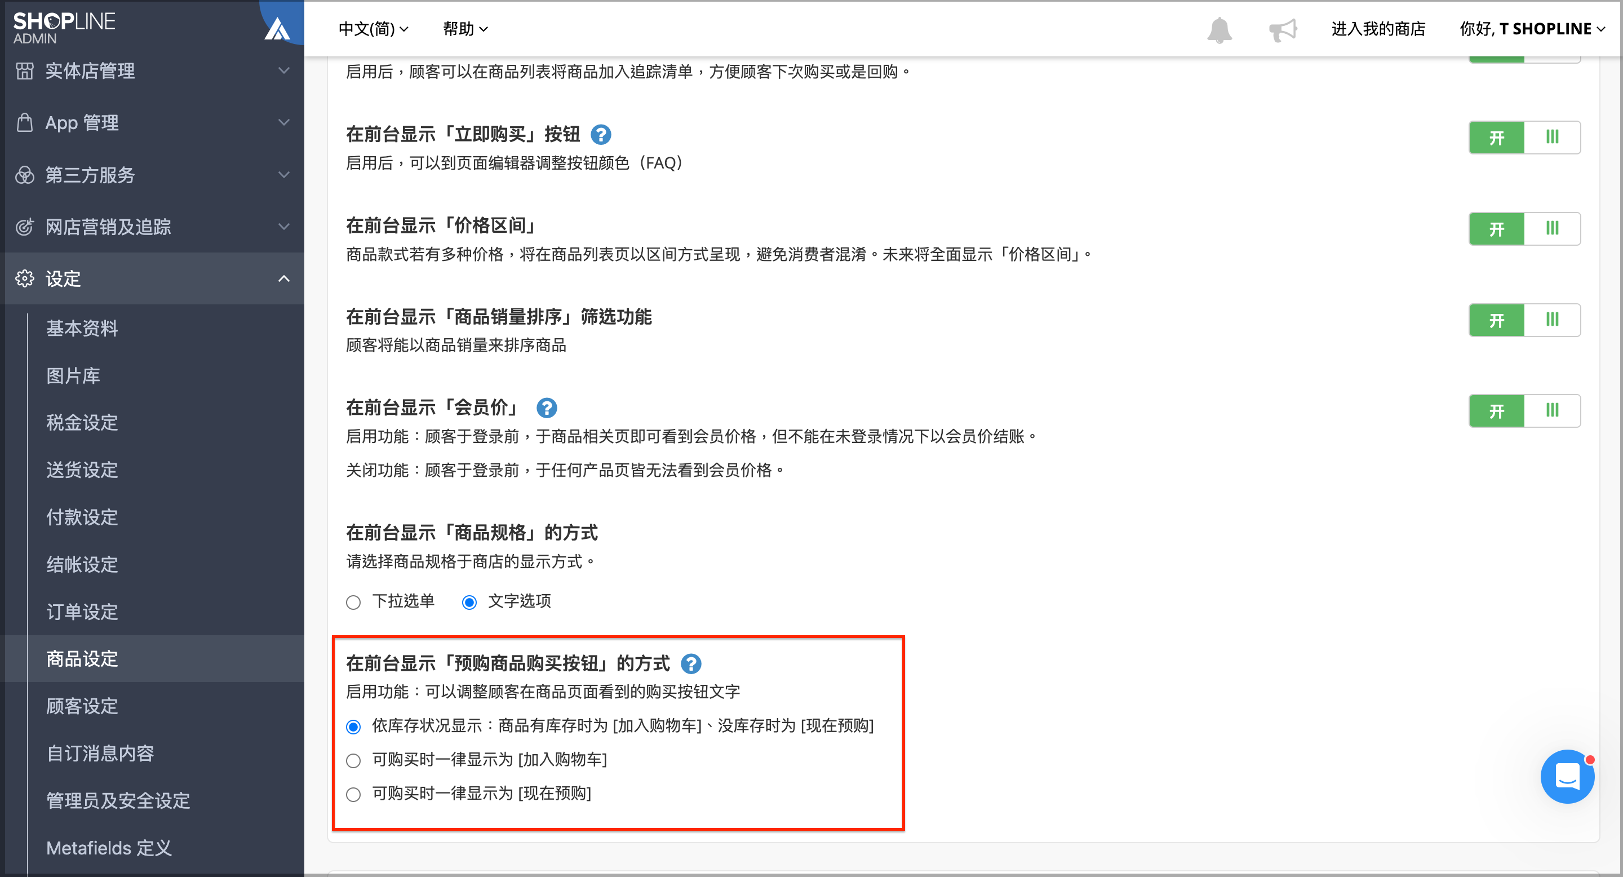Click the 在前台显示「商品规格」的方式 heading
1623x877 pixels.
pyautogui.click(x=472, y=533)
